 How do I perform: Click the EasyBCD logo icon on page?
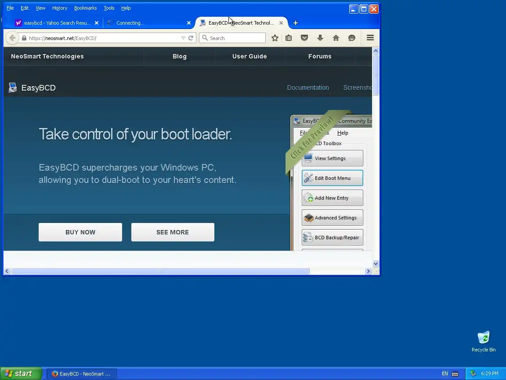pos(13,88)
